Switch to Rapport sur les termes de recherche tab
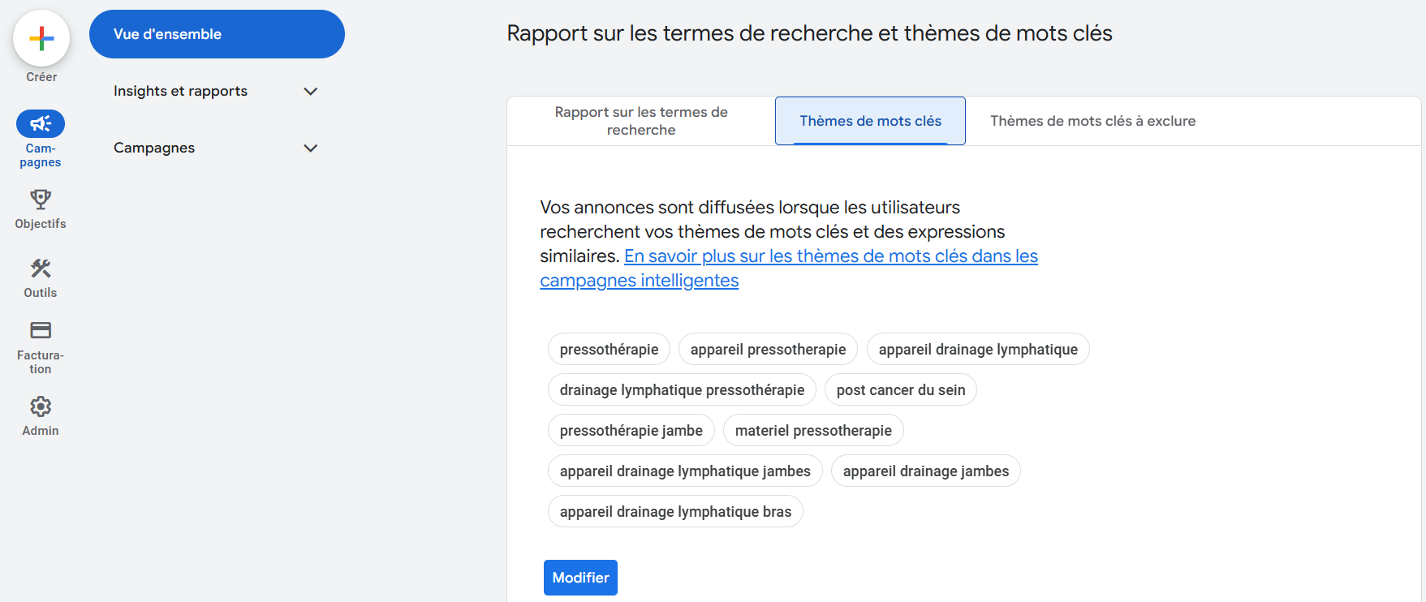1426x602 pixels. (641, 121)
